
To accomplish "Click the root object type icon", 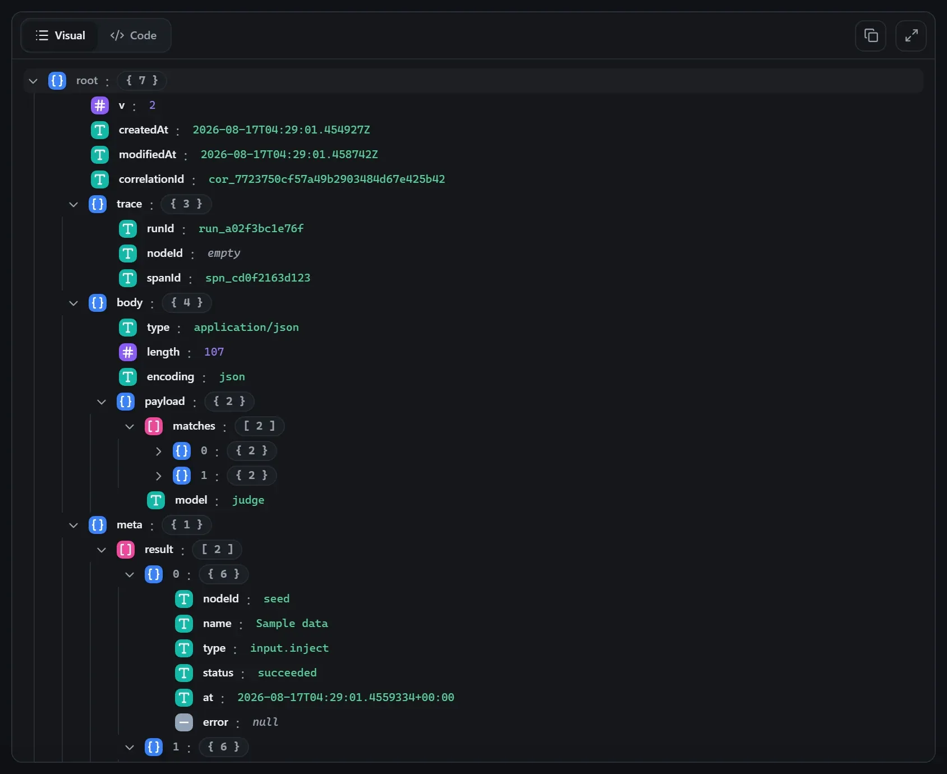I will click(x=57, y=81).
